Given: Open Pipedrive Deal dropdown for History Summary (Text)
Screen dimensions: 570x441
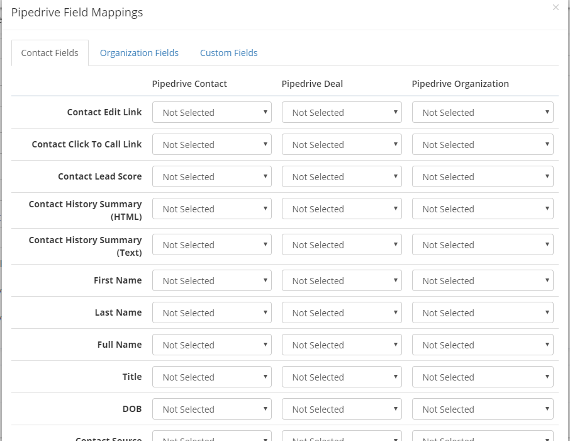Looking at the screenshot, I should coord(342,244).
